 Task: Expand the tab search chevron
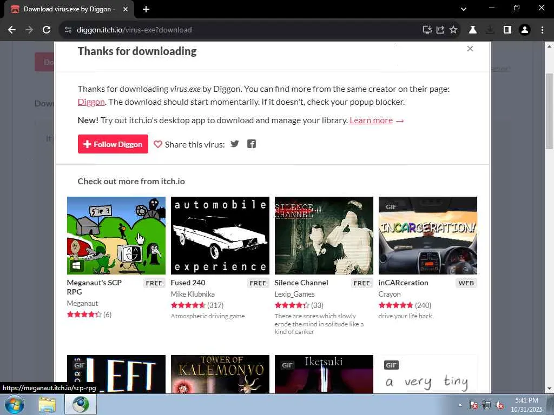(464, 9)
